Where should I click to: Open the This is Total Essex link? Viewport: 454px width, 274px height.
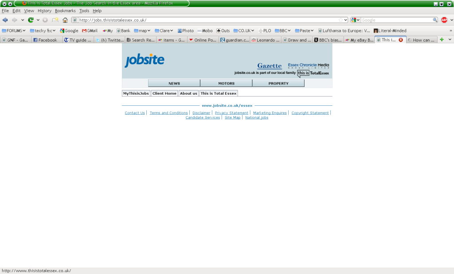(x=219, y=93)
